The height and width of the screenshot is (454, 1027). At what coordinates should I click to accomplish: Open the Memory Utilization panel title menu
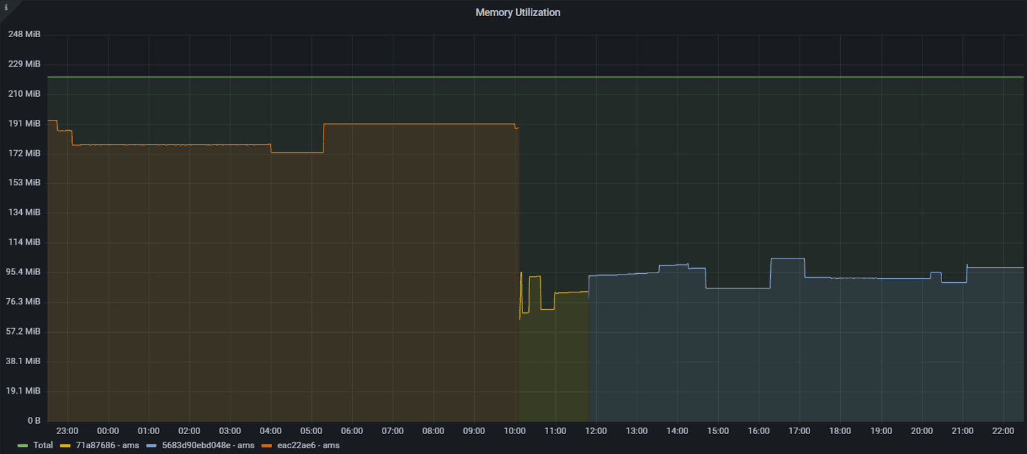(x=517, y=12)
